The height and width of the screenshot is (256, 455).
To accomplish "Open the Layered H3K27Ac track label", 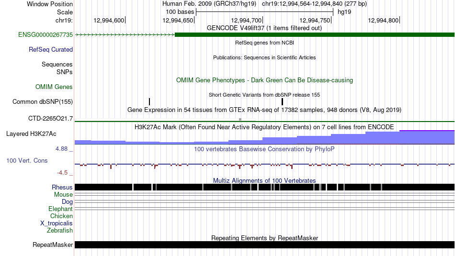I will coord(31,134).
